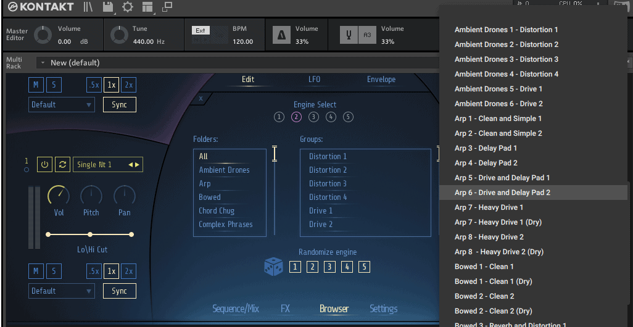Image resolution: width=633 pixels, height=327 pixels.
Task: Open the workspace layout icon
Action: pyautogui.click(x=148, y=7)
